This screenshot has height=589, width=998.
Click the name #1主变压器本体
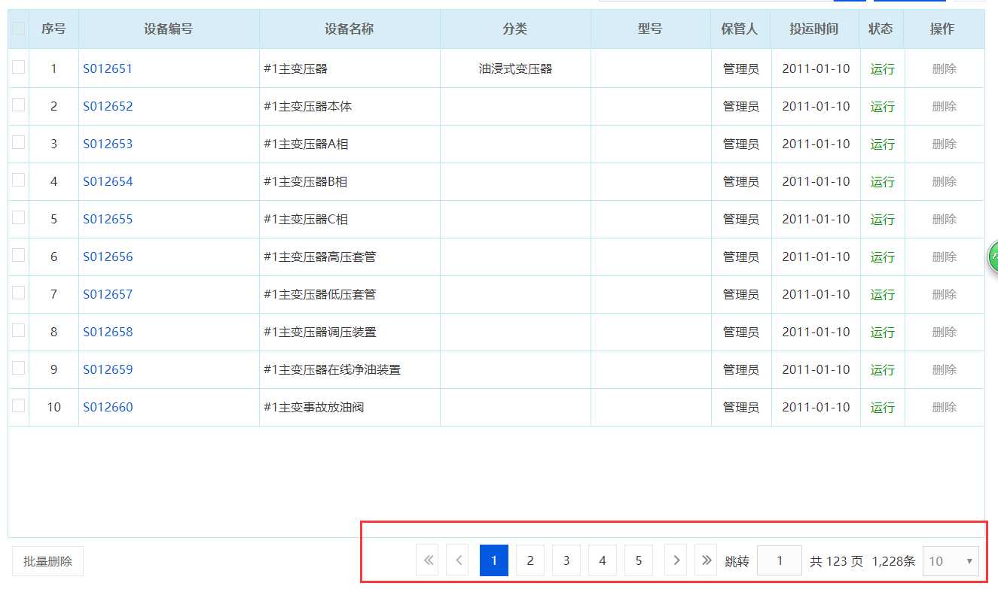(x=308, y=106)
